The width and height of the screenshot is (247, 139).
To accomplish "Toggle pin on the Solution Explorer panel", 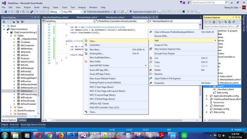I will pyautogui.click(x=236, y=17).
